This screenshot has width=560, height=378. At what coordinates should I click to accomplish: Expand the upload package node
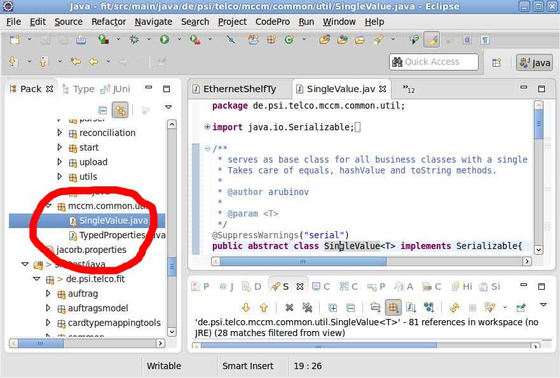coord(60,162)
